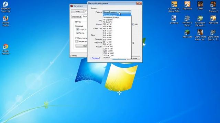Choose Особый custom size option
The image size is (220, 123).
point(117,58)
